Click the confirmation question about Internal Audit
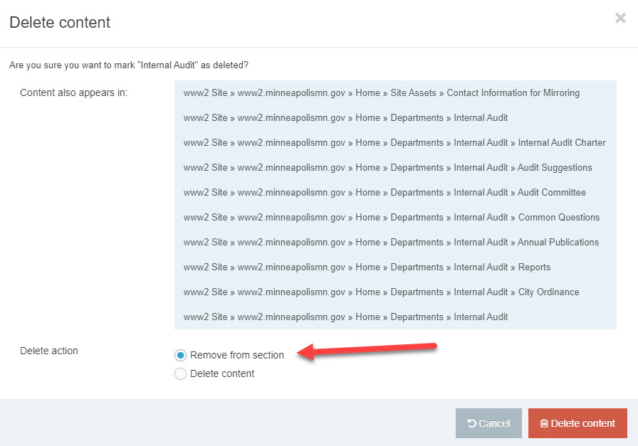638x446 pixels. coord(129,65)
